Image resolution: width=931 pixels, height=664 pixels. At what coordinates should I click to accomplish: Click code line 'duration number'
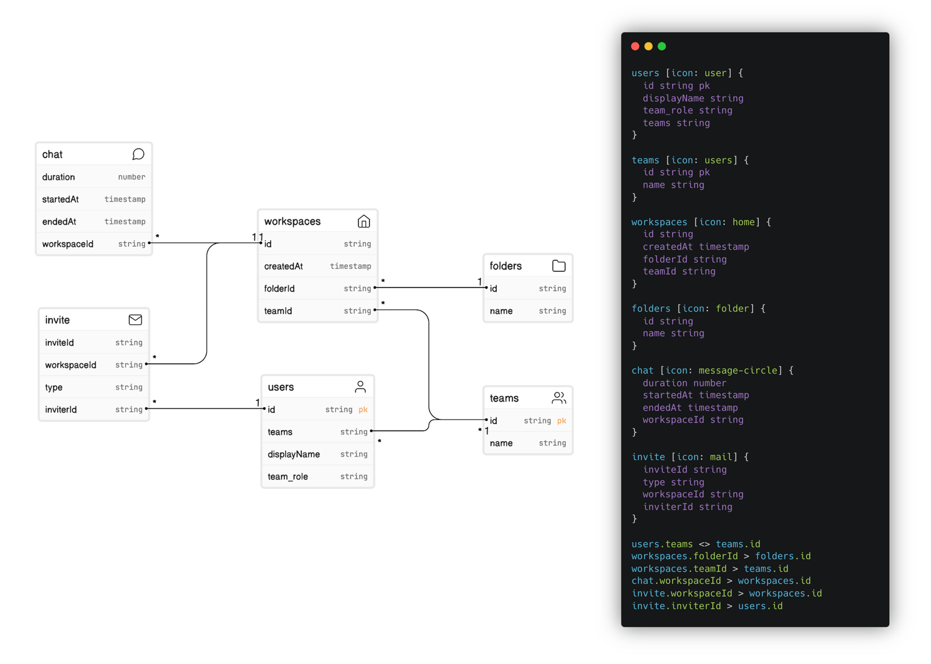(684, 383)
